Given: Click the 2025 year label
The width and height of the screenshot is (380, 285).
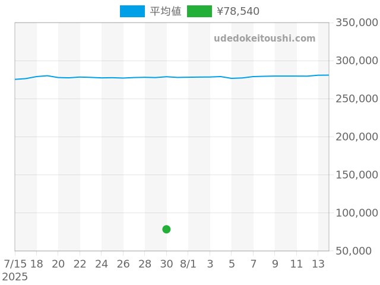Looking at the screenshot, I should (15, 277).
